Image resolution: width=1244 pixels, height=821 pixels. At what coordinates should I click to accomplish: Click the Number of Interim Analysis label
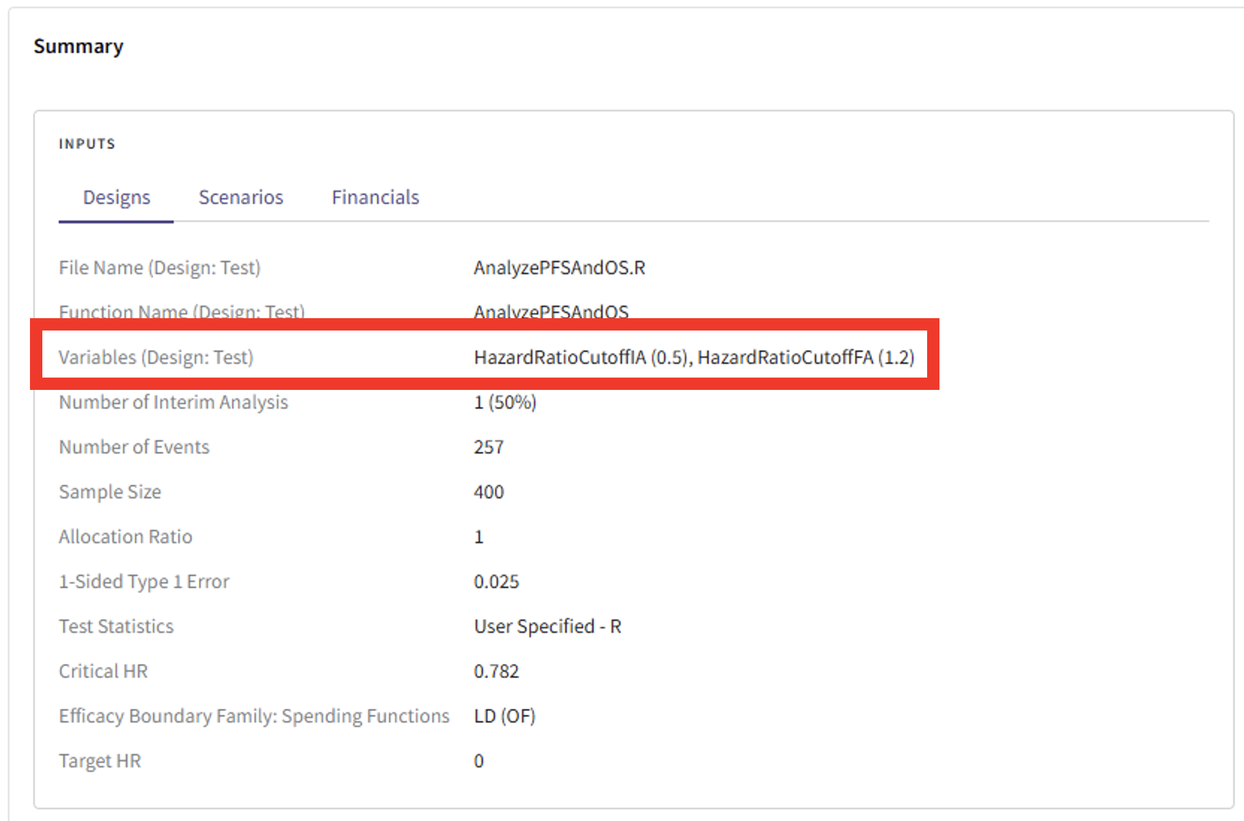[x=173, y=402]
